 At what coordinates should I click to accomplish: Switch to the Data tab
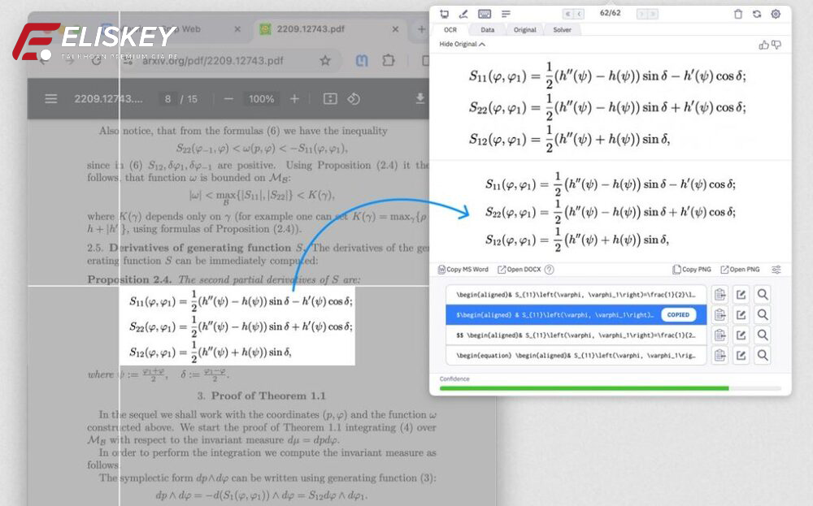[x=488, y=28]
